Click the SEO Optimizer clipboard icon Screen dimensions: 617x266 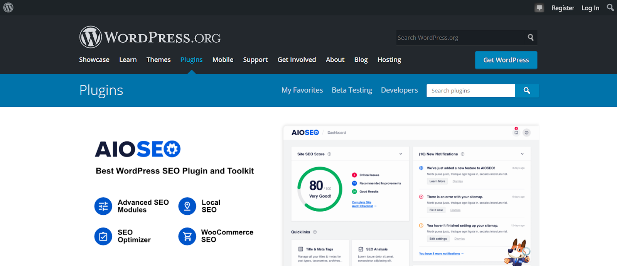coord(103,236)
